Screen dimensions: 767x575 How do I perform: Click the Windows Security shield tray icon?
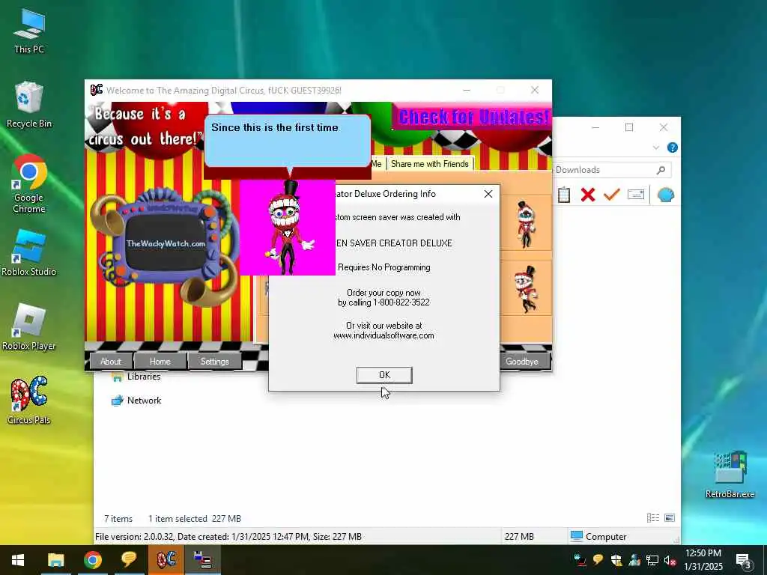pos(616,560)
